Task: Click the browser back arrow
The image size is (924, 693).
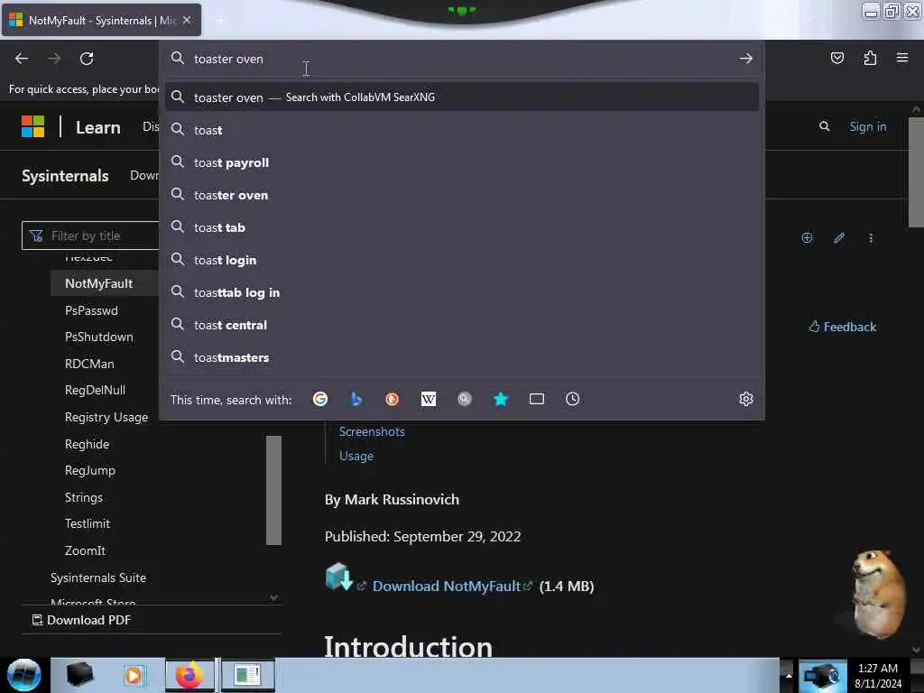Action: coord(22,59)
